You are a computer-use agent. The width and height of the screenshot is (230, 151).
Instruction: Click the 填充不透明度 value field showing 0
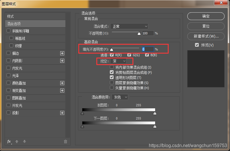pyautogui.click(x=148, y=49)
